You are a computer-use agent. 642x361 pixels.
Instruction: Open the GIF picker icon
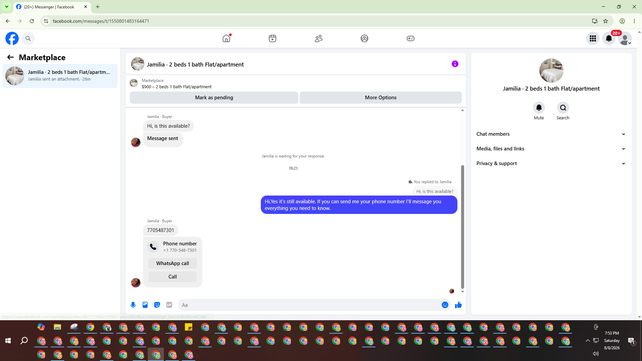pos(169,305)
